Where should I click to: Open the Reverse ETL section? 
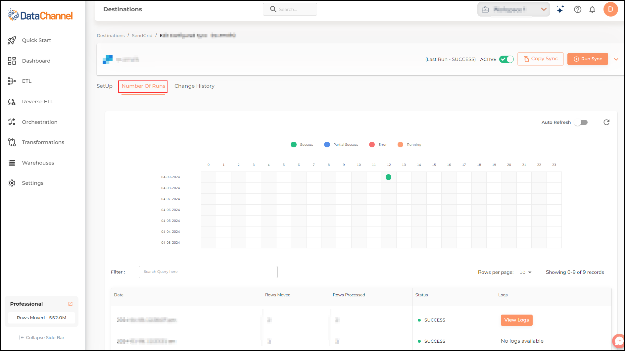coord(37,102)
